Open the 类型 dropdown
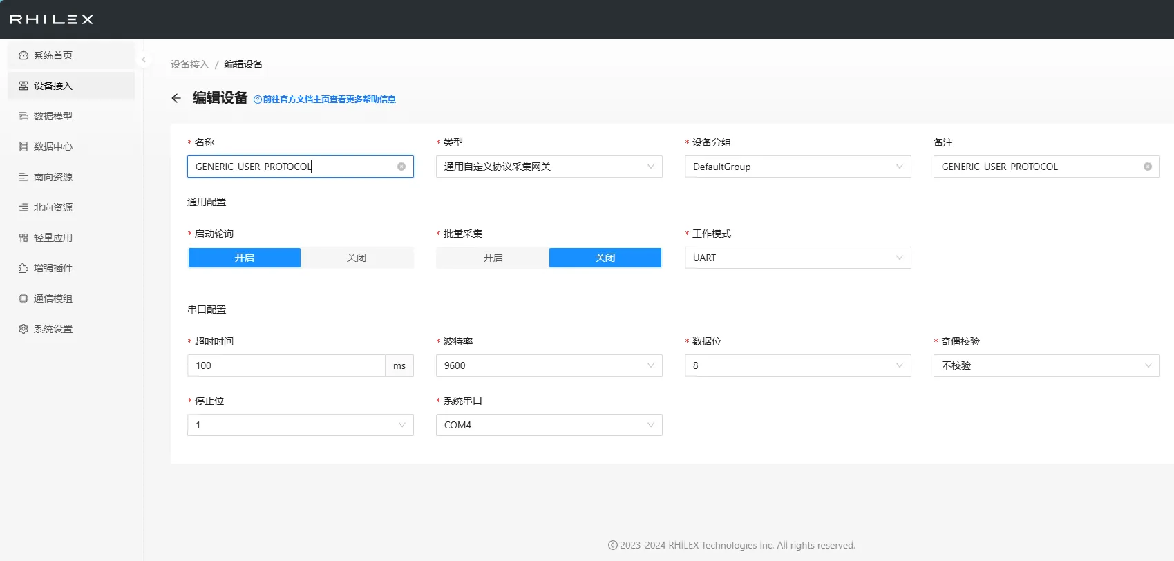 [549, 167]
